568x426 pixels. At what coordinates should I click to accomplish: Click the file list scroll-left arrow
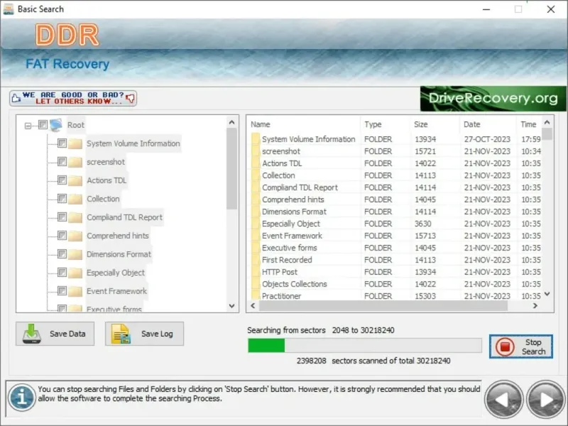253,306
